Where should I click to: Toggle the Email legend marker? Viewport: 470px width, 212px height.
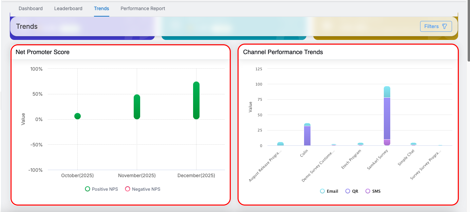(x=322, y=191)
